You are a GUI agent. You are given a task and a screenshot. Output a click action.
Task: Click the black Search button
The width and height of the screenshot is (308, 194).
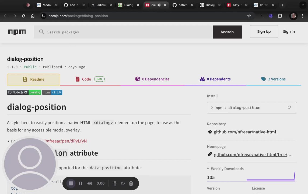[x=227, y=32]
